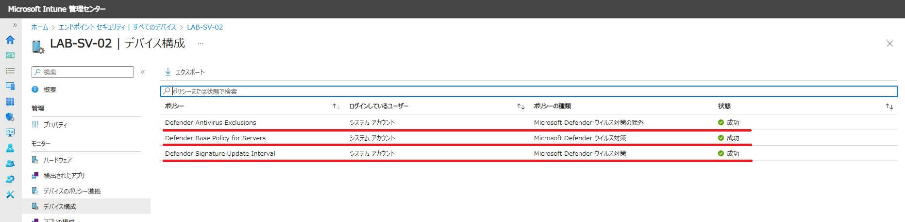
Task: Click the sidebar 検索 search box
Action: click(83, 72)
